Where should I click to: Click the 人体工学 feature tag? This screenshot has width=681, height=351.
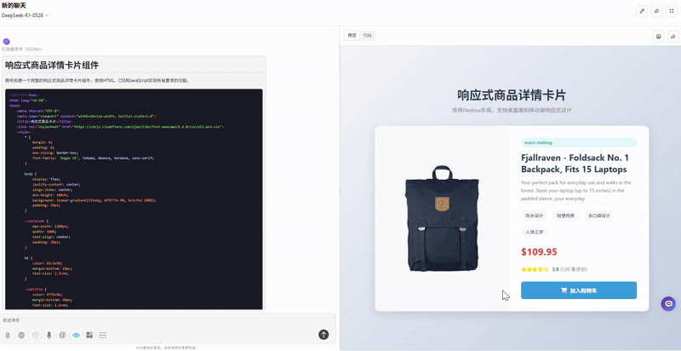pyautogui.click(x=535, y=232)
